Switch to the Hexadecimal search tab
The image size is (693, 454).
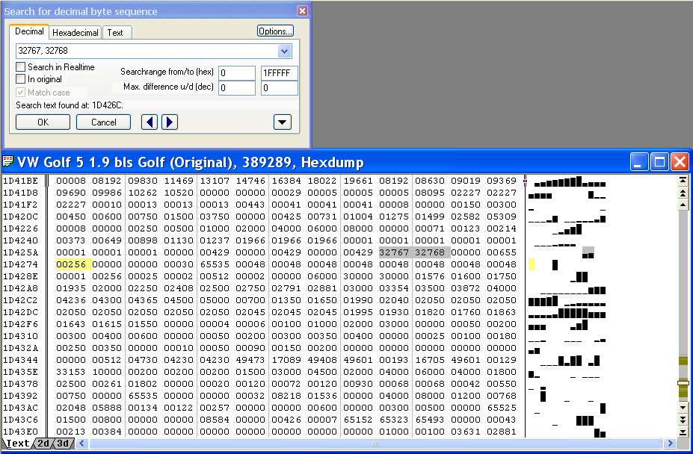(76, 33)
